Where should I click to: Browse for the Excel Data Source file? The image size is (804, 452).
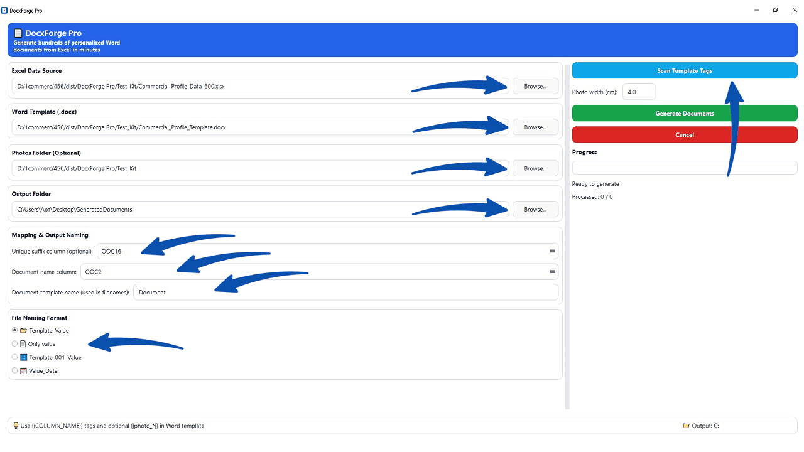pyautogui.click(x=535, y=86)
